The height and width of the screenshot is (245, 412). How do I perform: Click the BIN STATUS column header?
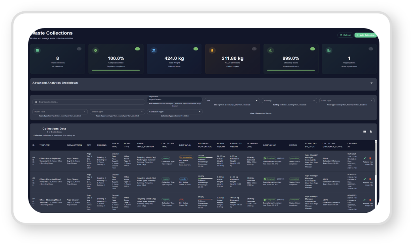[x=185, y=145]
